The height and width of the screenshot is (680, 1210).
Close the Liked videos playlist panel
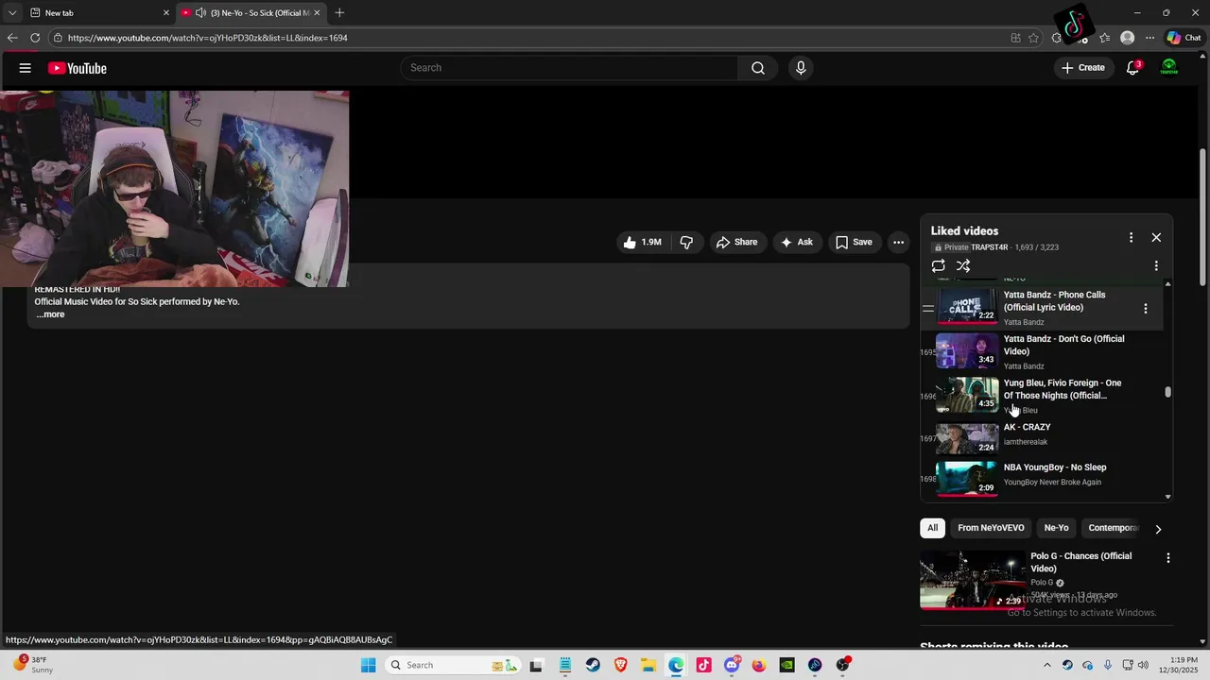[x=1156, y=238]
